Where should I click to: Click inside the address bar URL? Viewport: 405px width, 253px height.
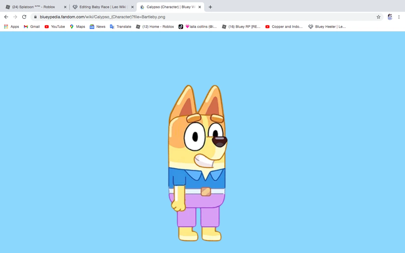tap(101, 16)
